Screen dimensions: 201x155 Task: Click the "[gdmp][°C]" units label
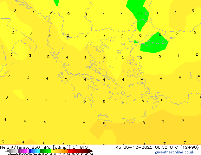point(65,147)
